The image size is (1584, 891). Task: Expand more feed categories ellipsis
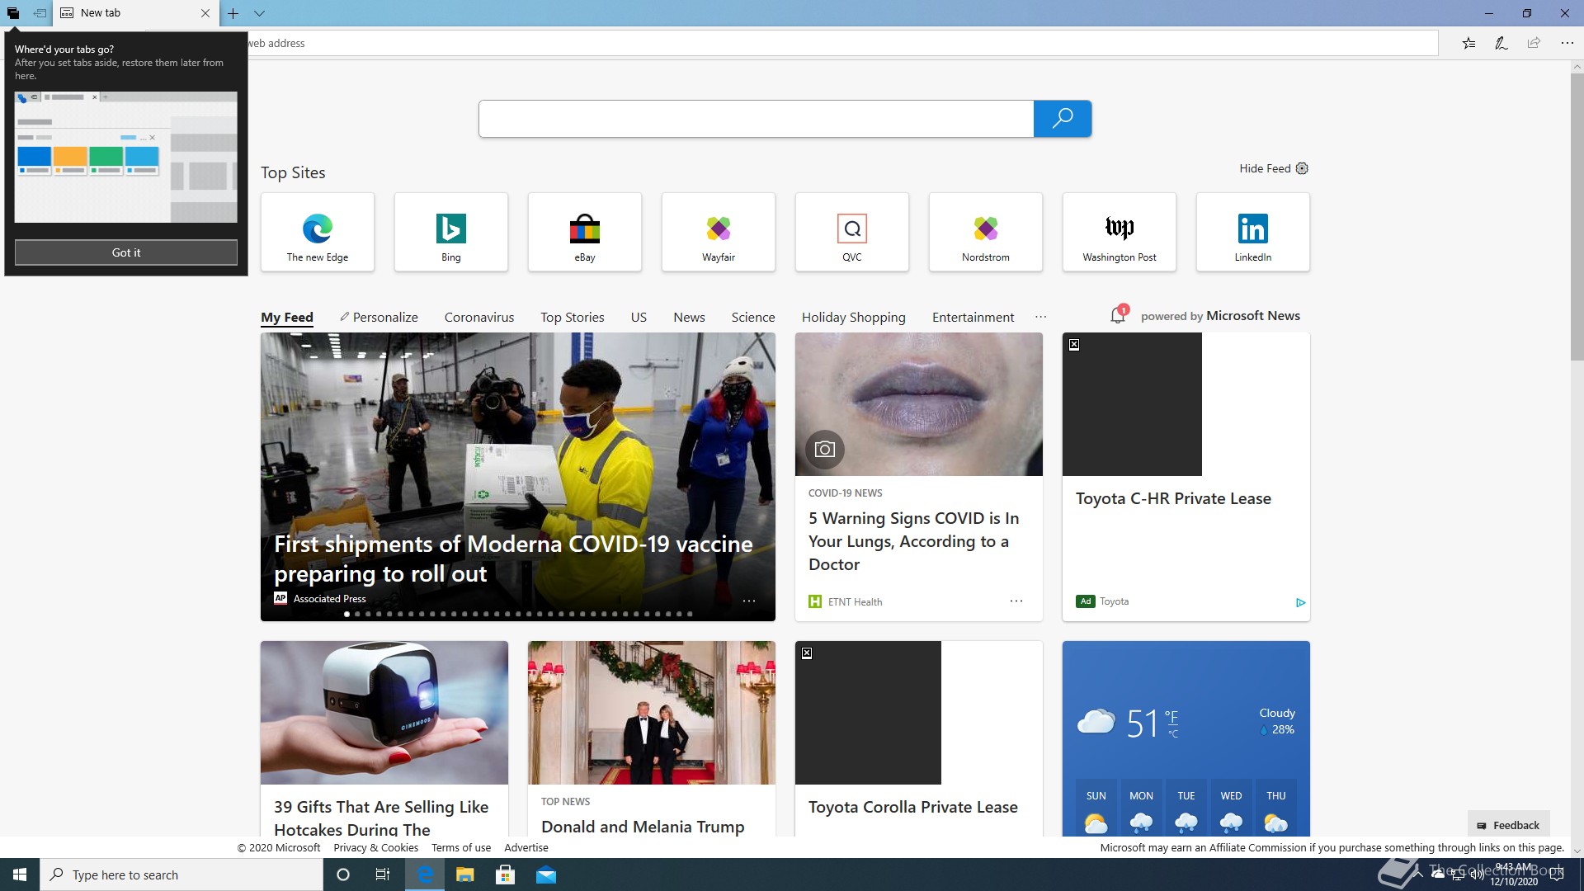pyautogui.click(x=1041, y=317)
